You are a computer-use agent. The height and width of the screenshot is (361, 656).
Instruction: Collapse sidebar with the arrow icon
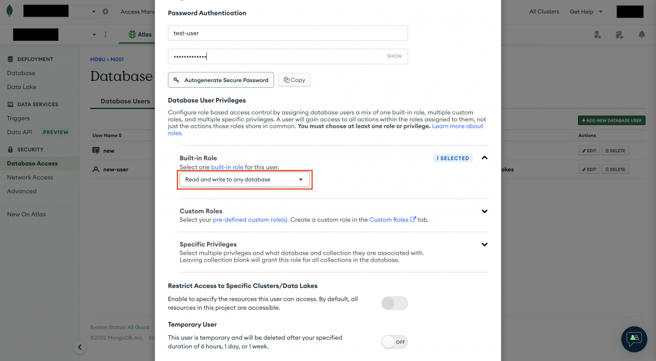coord(79,347)
